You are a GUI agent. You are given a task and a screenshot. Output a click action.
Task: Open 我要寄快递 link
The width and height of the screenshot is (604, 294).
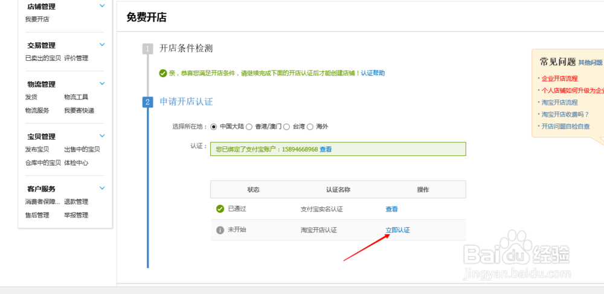pyautogui.click(x=79, y=111)
